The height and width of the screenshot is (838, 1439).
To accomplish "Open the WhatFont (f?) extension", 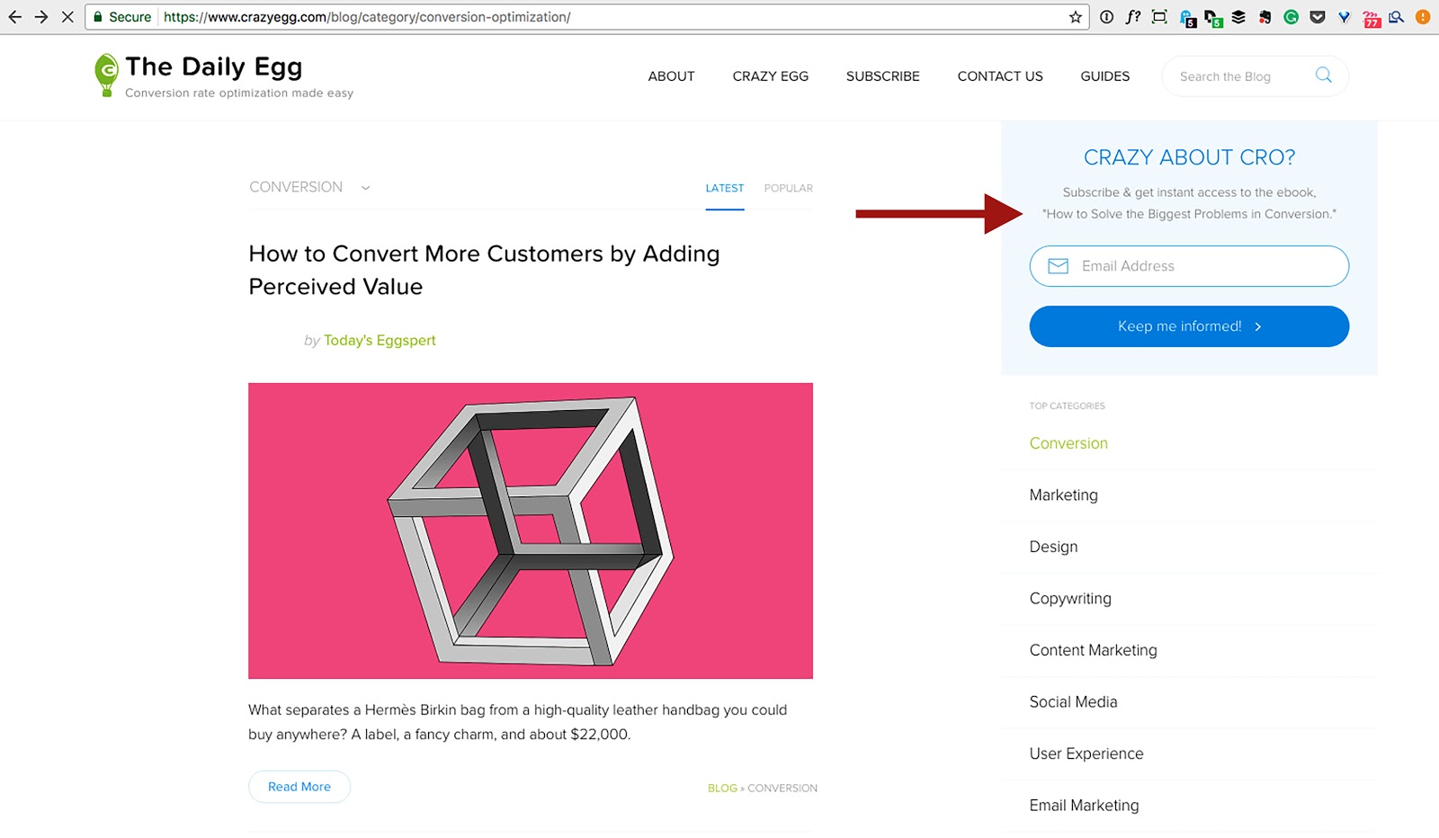I will coord(1133,17).
